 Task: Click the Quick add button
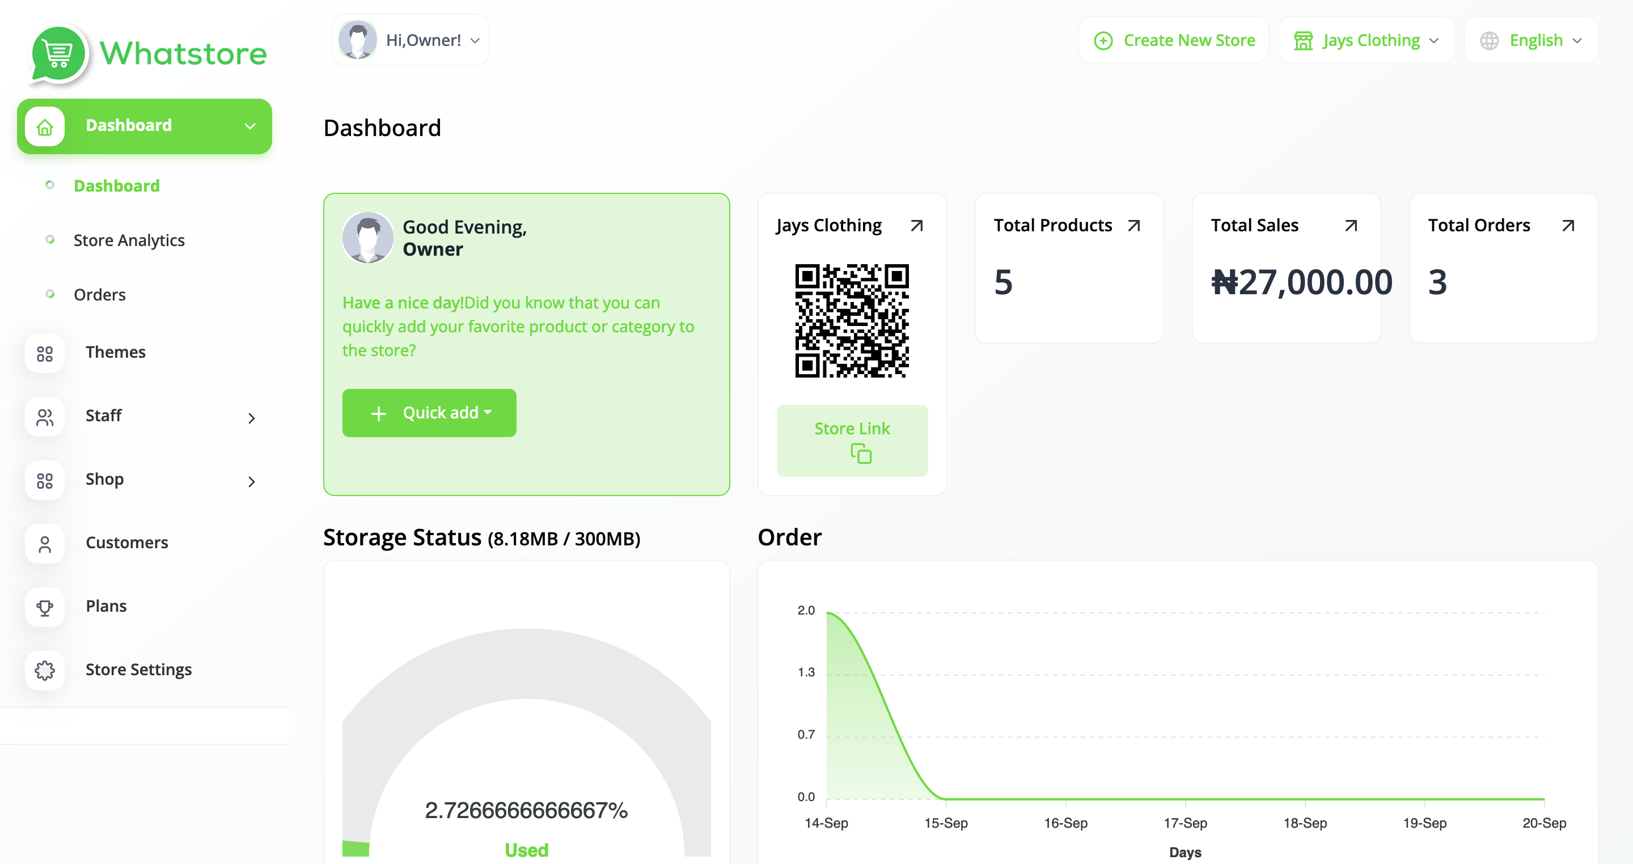click(x=429, y=413)
